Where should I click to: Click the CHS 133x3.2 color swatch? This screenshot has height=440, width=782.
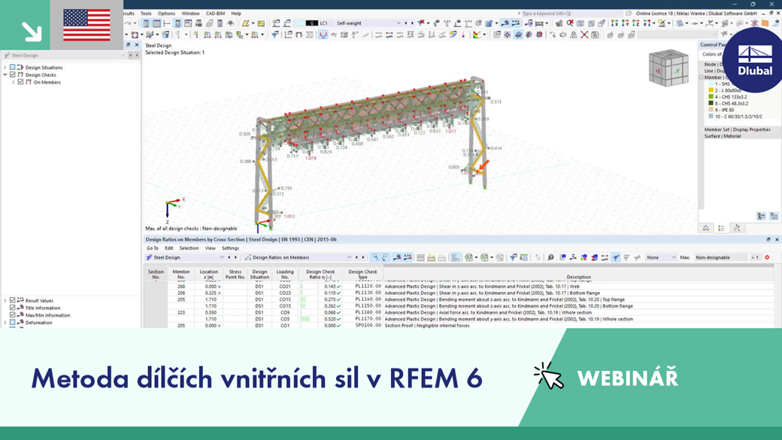click(711, 97)
